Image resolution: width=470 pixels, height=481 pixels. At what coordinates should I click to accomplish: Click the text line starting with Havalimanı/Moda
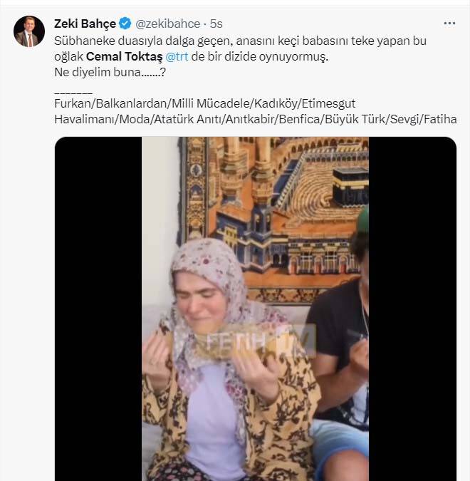[x=255, y=119]
